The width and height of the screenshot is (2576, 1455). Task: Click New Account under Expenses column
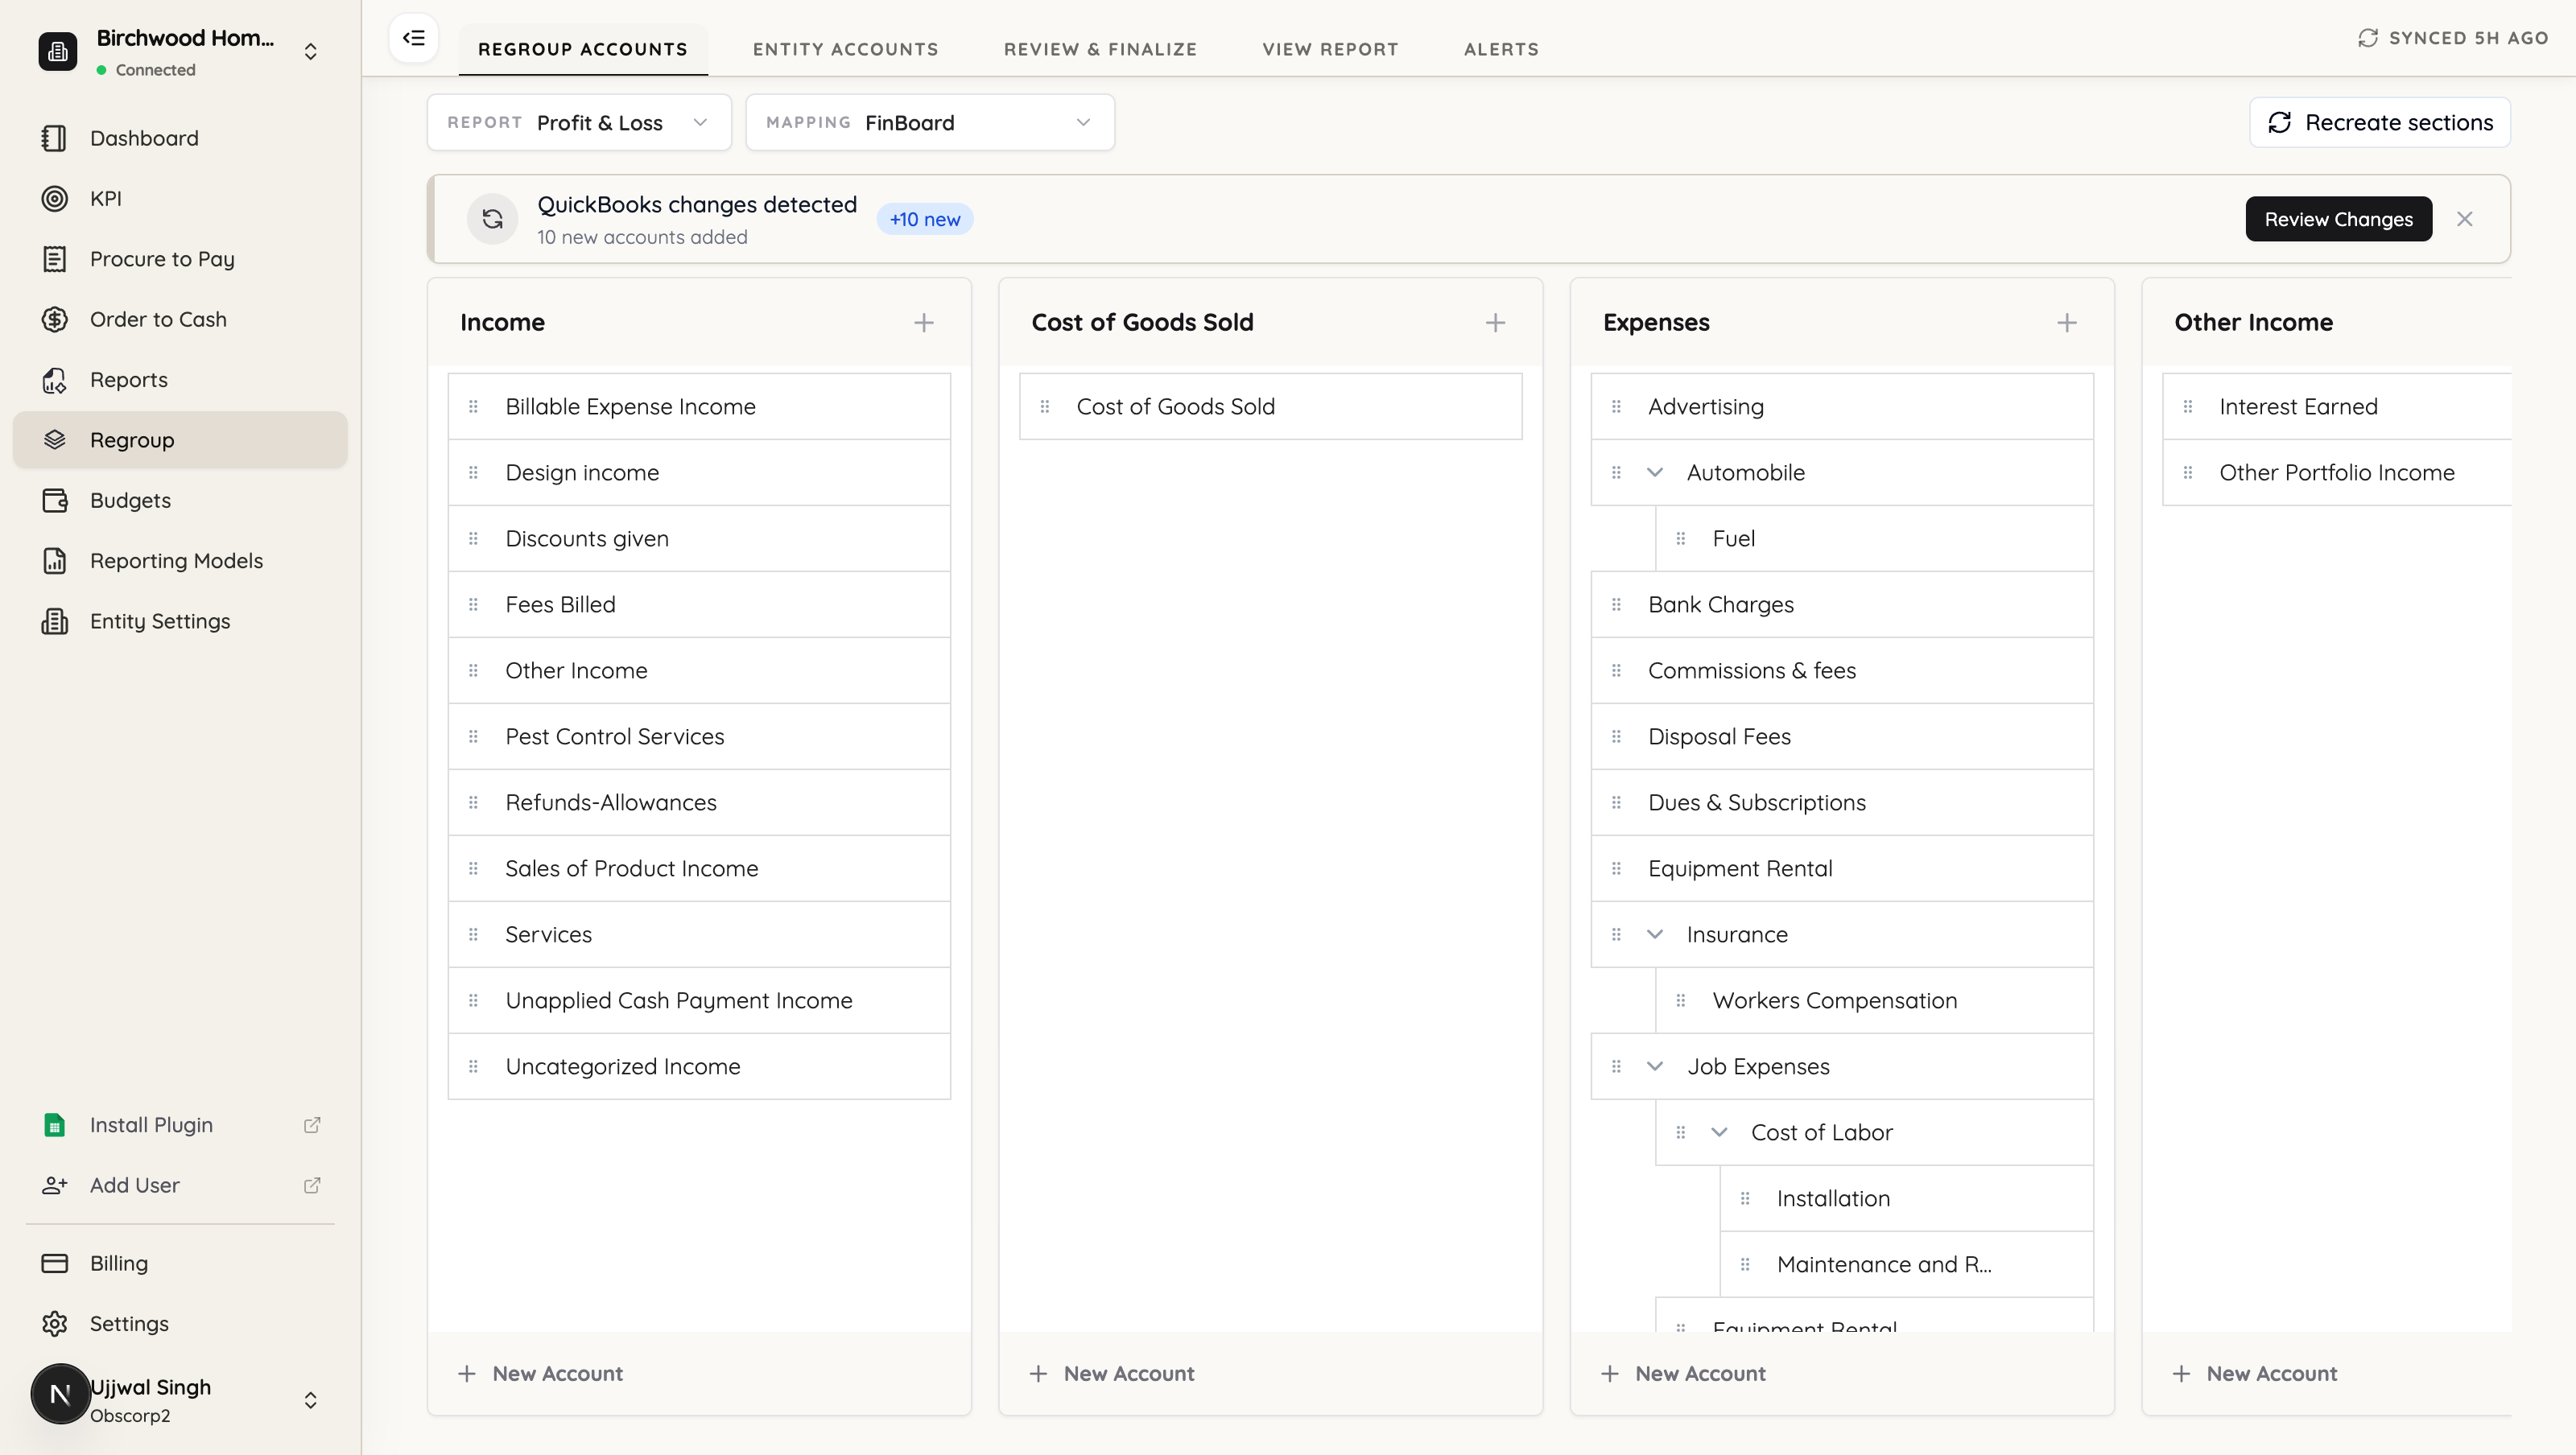pos(1683,1374)
